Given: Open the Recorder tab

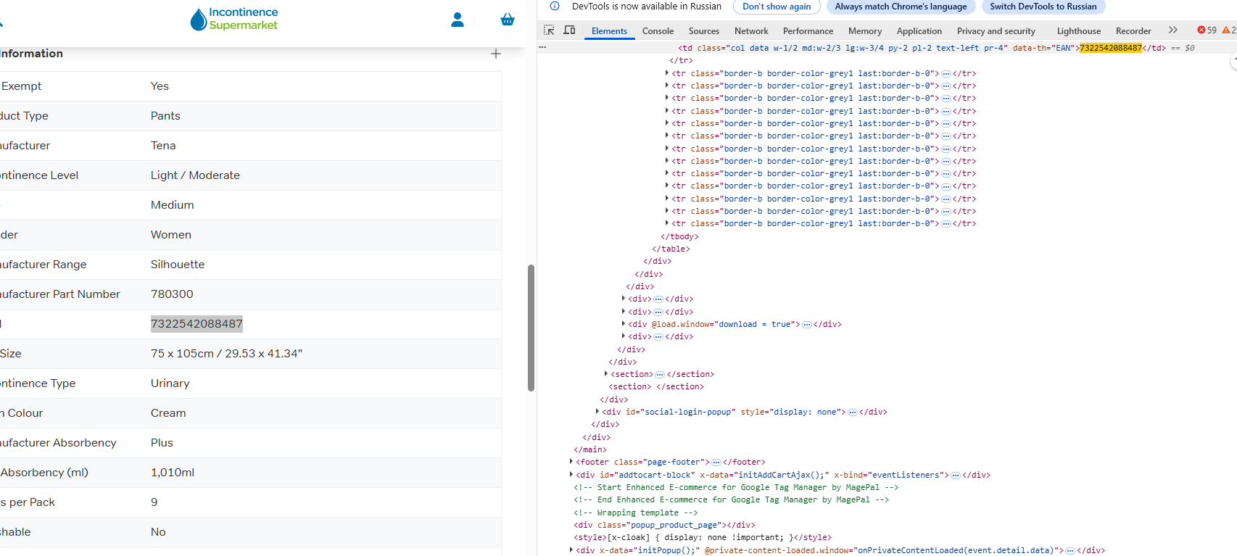Looking at the screenshot, I should point(1133,31).
